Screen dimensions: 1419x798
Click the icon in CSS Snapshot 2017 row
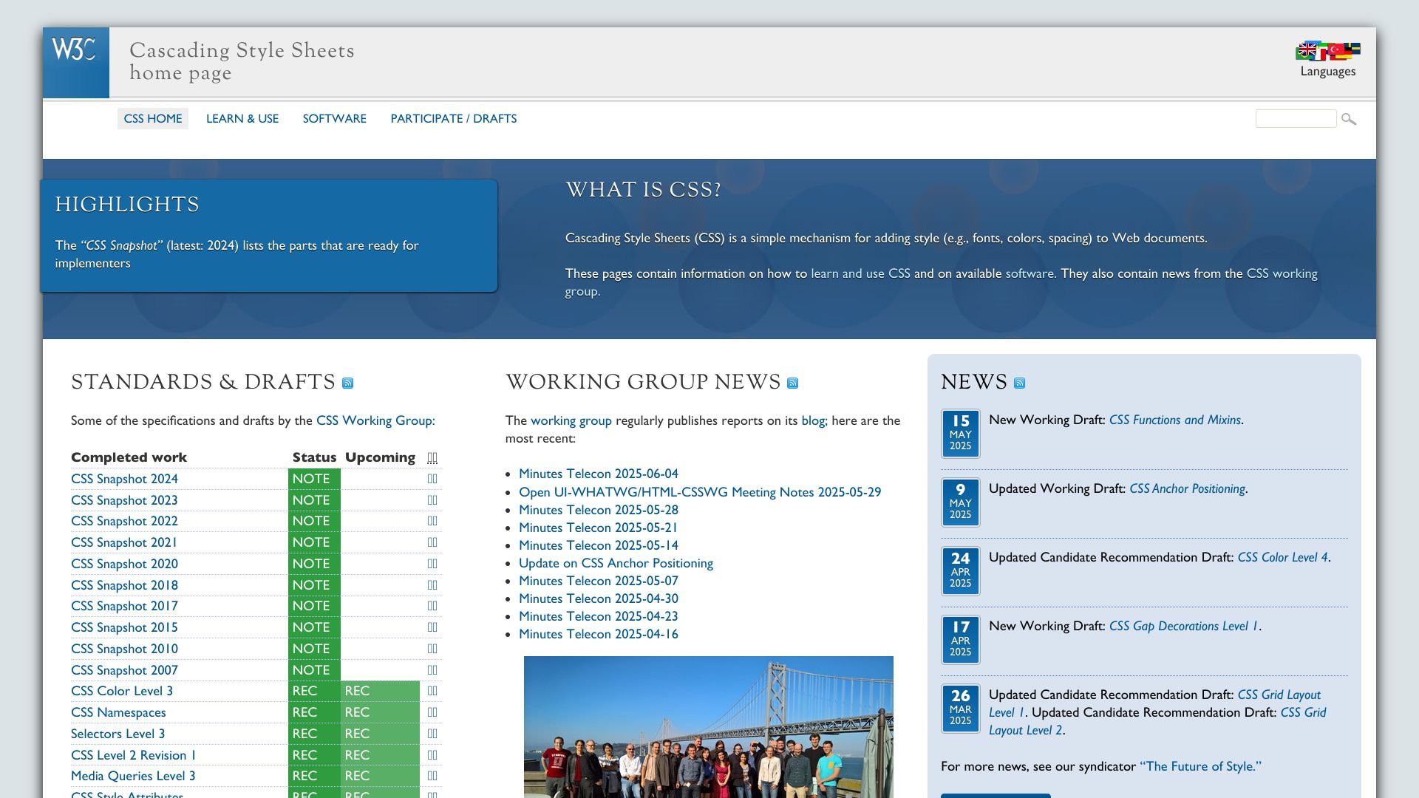click(432, 606)
